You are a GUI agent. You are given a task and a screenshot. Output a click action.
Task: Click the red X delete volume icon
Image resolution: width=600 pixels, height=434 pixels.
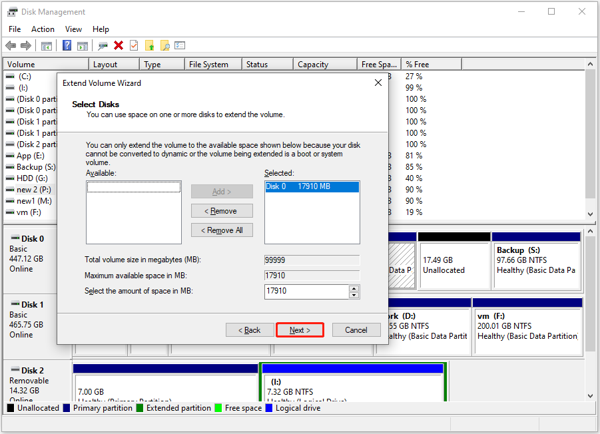pos(119,45)
